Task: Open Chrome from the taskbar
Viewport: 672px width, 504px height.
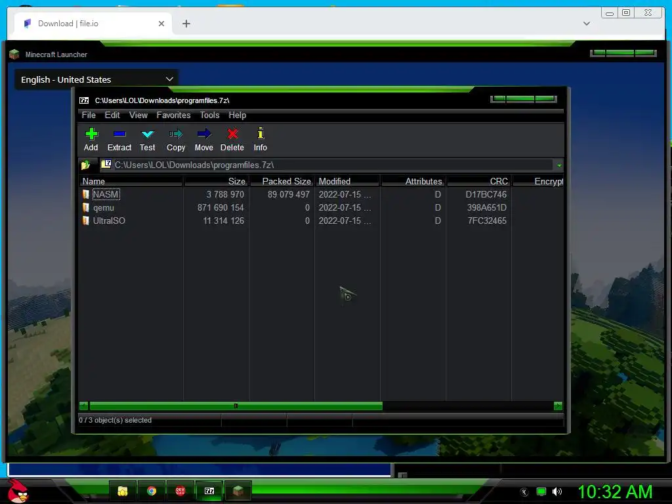Action: coord(152,491)
